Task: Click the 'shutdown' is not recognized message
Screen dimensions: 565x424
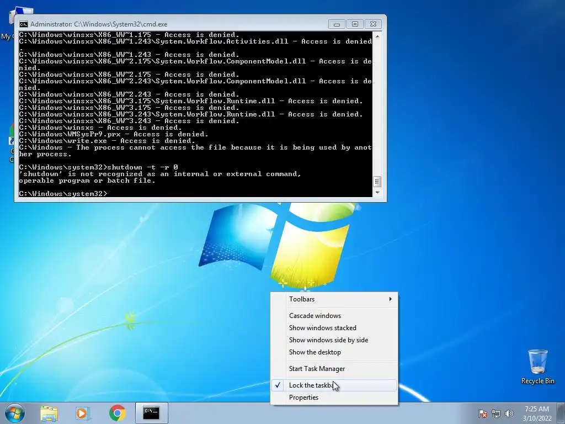Action: pyautogui.click(x=160, y=177)
